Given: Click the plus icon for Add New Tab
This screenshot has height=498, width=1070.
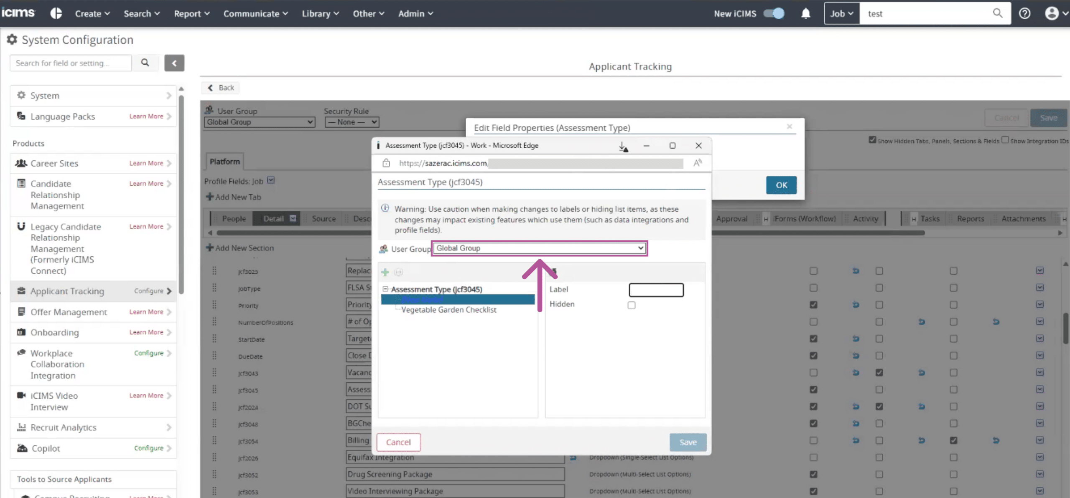Looking at the screenshot, I should [x=210, y=197].
